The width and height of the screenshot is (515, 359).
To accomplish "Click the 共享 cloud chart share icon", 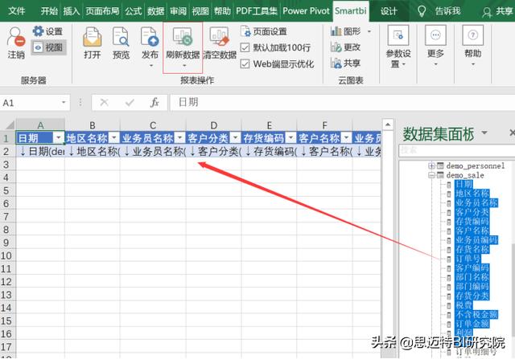I will 336,63.
